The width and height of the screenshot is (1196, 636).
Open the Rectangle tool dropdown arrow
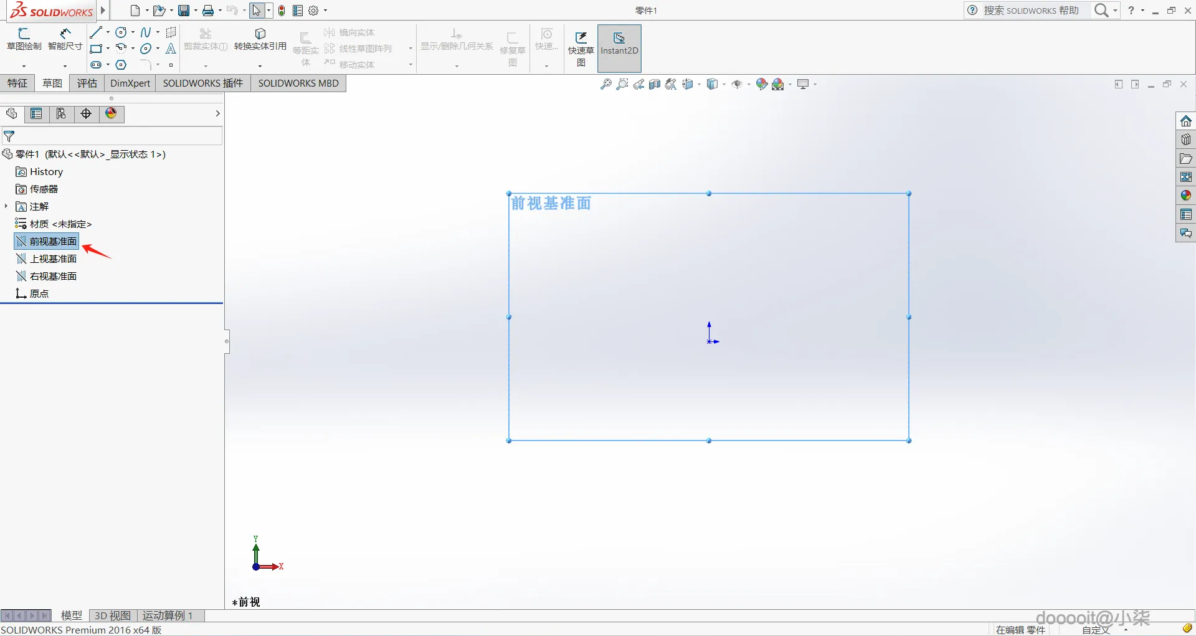coord(108,49)
